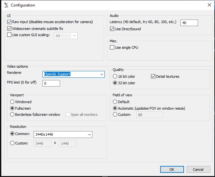
Task: Toggle Span all monitors checkbox
Action: [68, 115]
